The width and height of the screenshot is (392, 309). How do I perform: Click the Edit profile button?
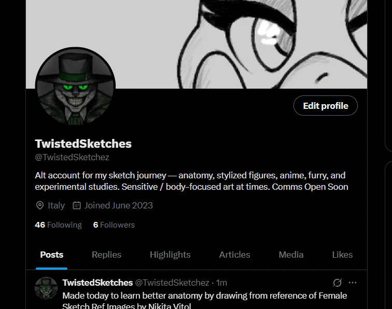[x=325, y=106]
